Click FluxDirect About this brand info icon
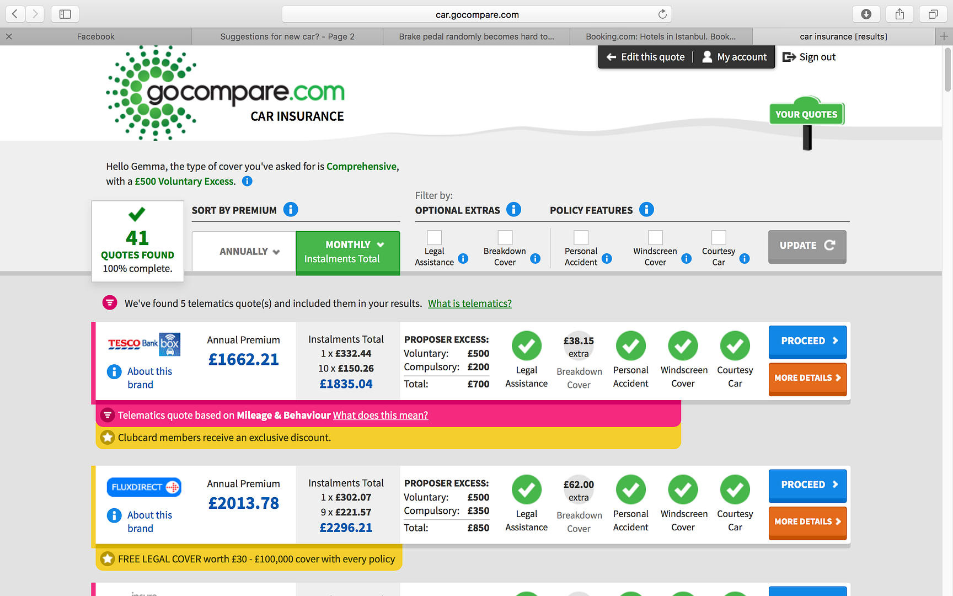The height and width of the screenshot is (596, 953). tap(114, 515)
